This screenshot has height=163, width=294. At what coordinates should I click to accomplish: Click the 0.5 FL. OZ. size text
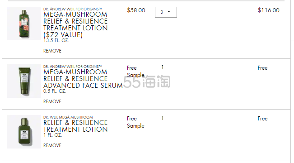click(x=55, y=91)
